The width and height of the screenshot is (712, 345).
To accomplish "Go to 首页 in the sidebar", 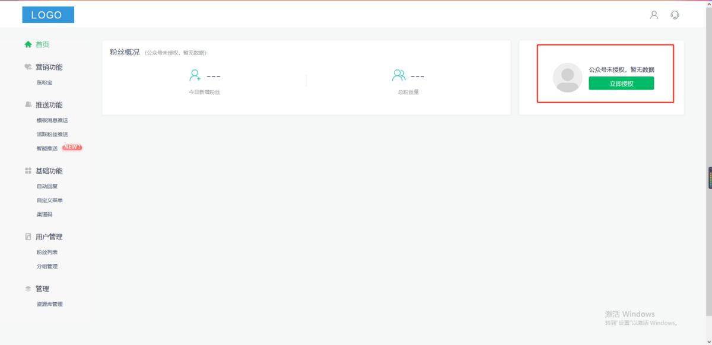I will tap(37, 44).
